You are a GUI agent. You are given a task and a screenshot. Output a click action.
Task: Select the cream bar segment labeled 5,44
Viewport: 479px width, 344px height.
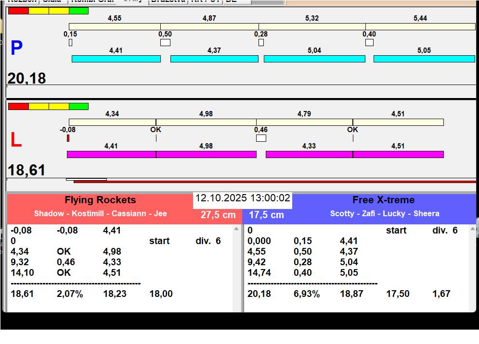point(420,26)
